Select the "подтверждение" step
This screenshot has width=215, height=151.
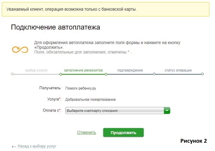pyautogui.click(x=130, y=70)
